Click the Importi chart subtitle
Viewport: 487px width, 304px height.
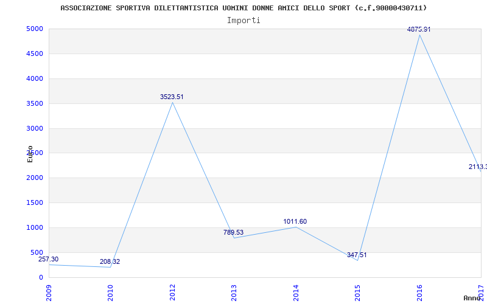coord(243,21)
